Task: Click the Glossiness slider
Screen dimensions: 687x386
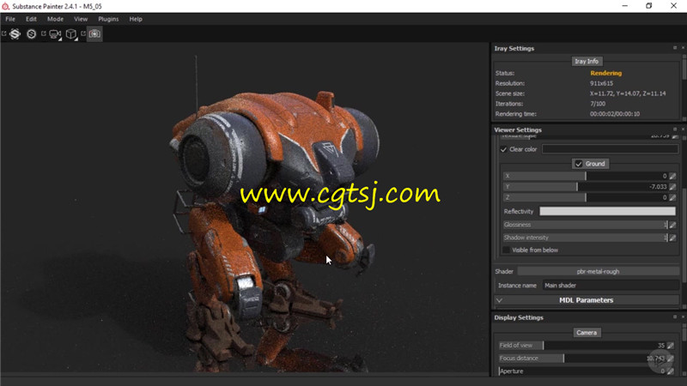Action: (585, 225)
